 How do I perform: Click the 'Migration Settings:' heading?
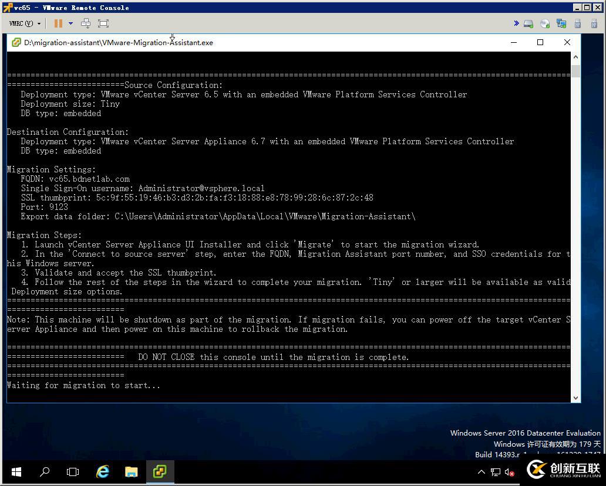52,169
